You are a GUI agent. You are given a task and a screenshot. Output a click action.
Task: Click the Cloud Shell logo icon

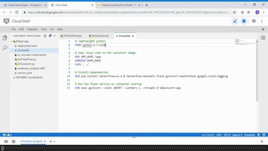(x=6, y=21)
